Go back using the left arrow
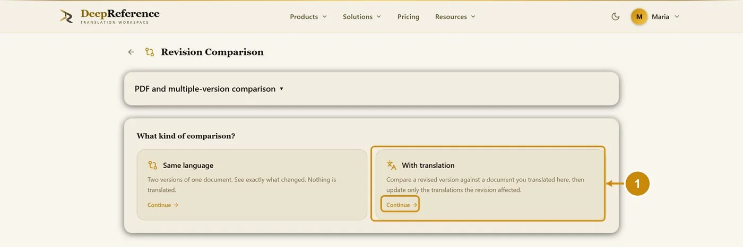 131,52
